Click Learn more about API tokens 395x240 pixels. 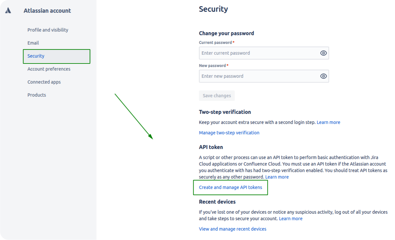point(277,177)
